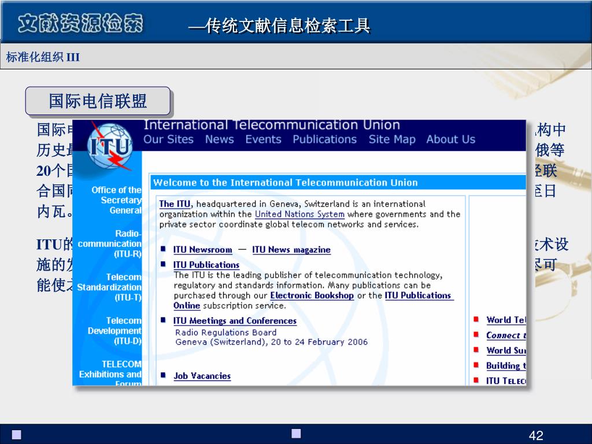
Task: Open Radiocommunication (ITU-R) sidebar link
Action: [x=109, y=243]
